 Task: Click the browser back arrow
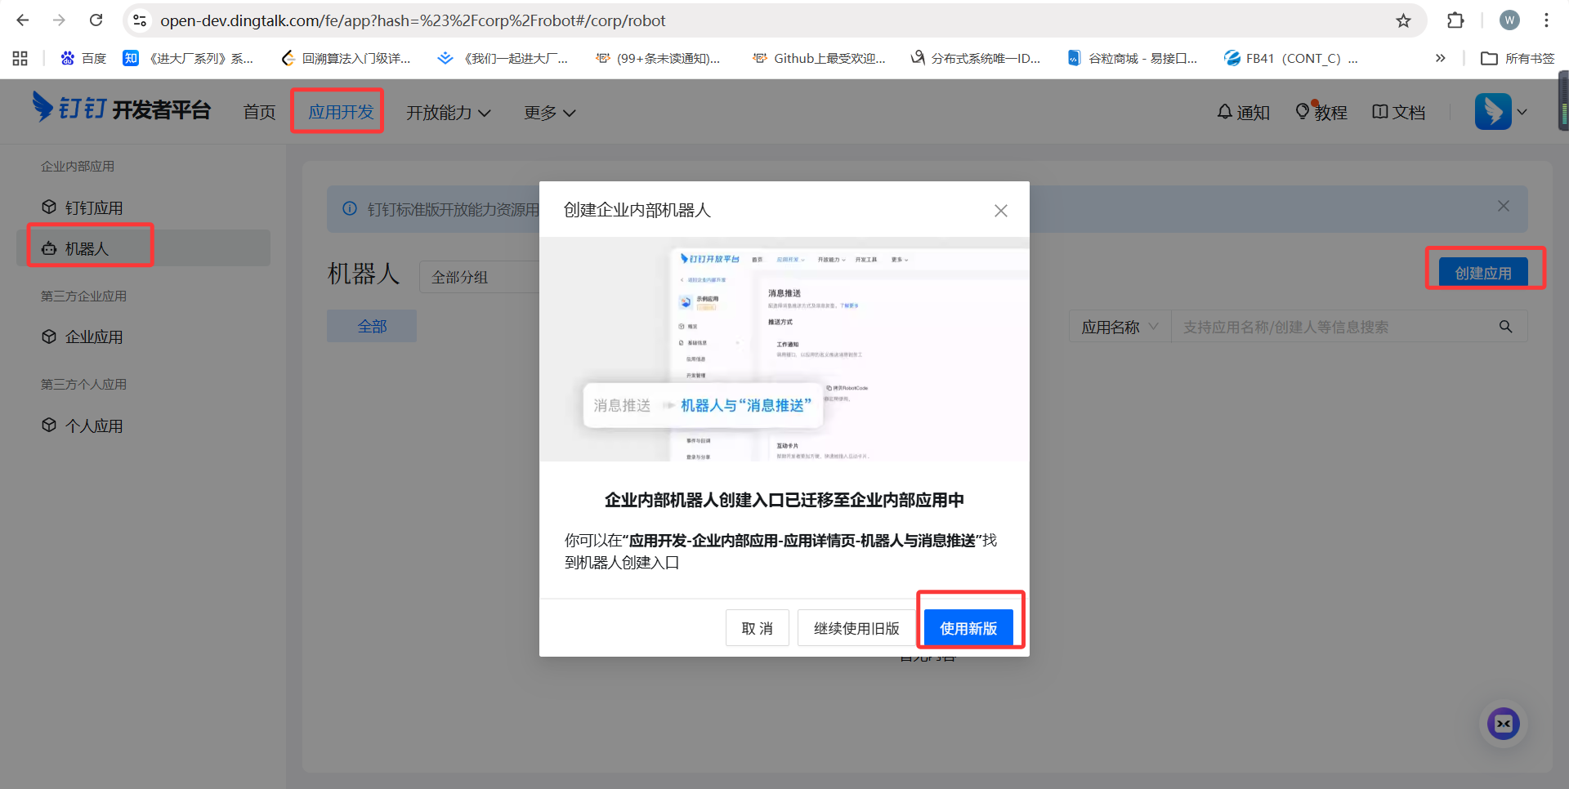coord(23,20)
